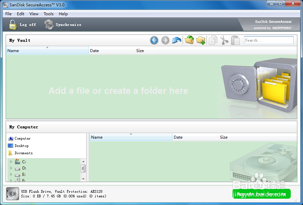Viewport: 303px width, 205px height.
Task: Go up one level in the vault
Action: coord(176,40)
